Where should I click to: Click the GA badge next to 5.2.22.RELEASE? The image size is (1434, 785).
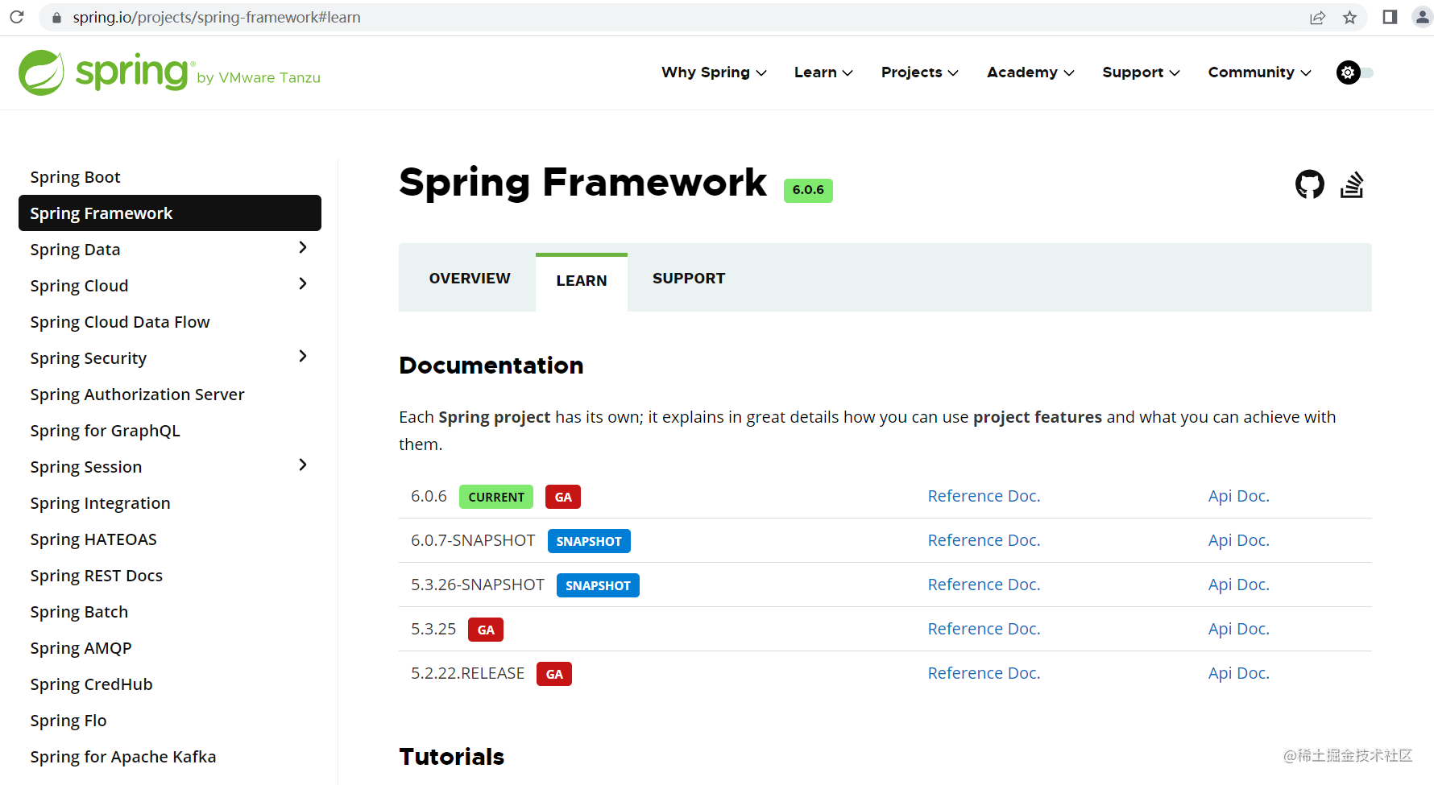(x=554, y=674)
